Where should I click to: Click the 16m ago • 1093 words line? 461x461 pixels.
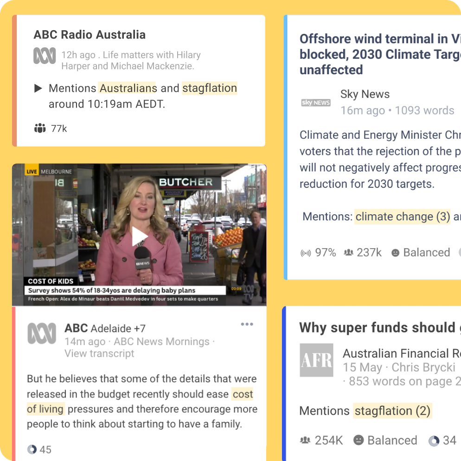(397, 110)
